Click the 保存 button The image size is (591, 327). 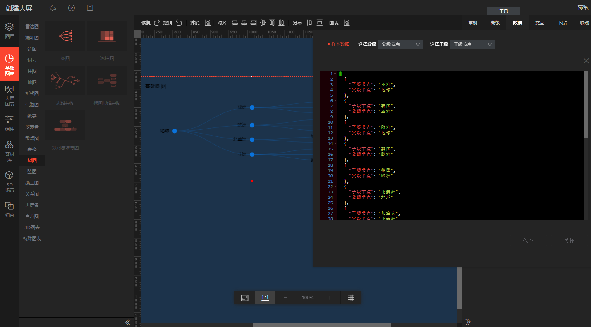529,241
